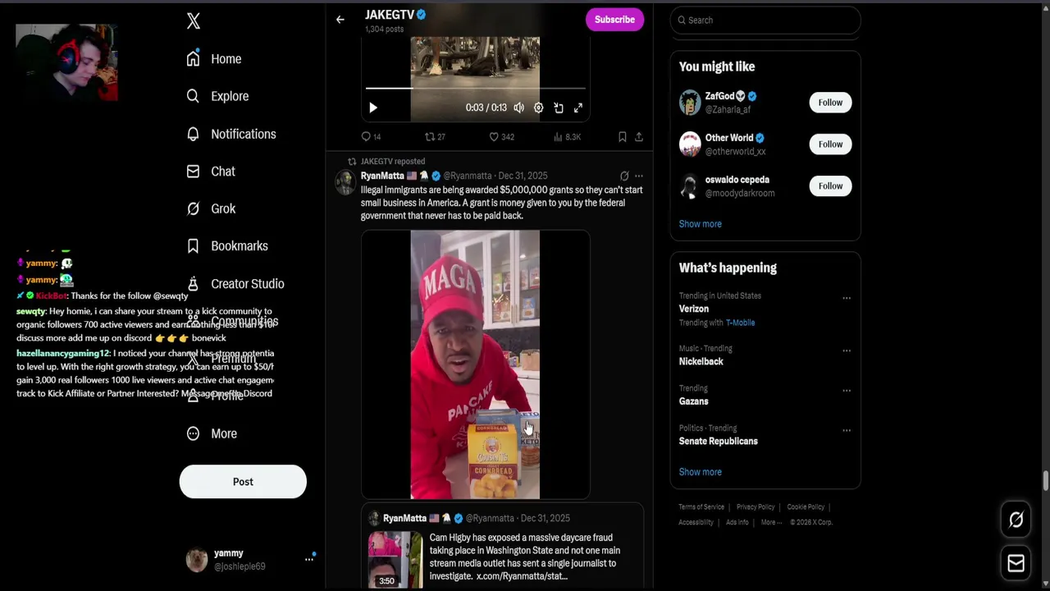Open T-Mobile trending link
Image resolution: width=1050 pixels, height=591 pixels.
coord(740,323)
